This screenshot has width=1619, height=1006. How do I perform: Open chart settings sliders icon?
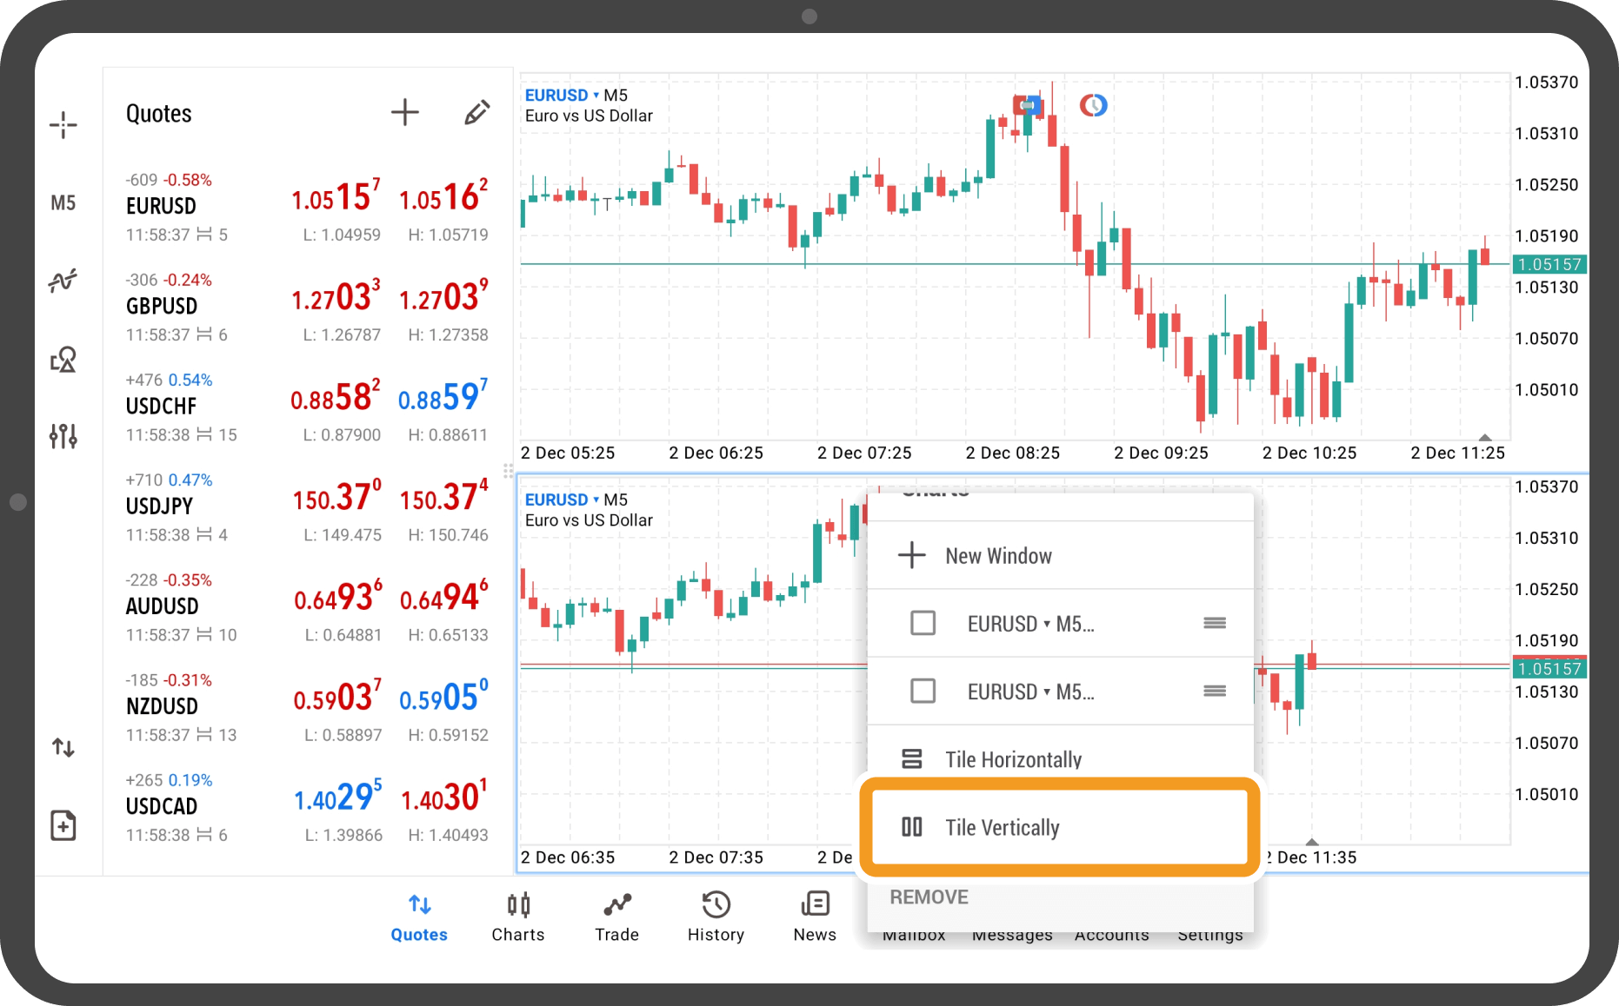pyautogui.click(x=63, y=435)
